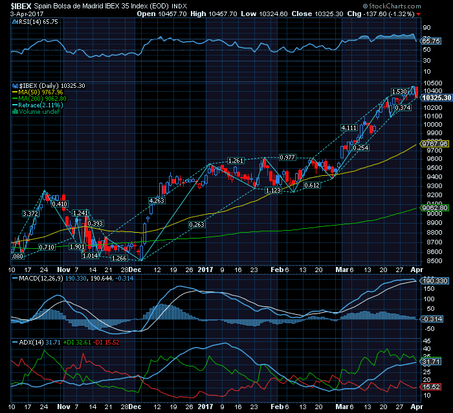Click the $IBEX (Daily) candlestick legend icon
This screenshot has height=413, width=453.
[16, 86]
